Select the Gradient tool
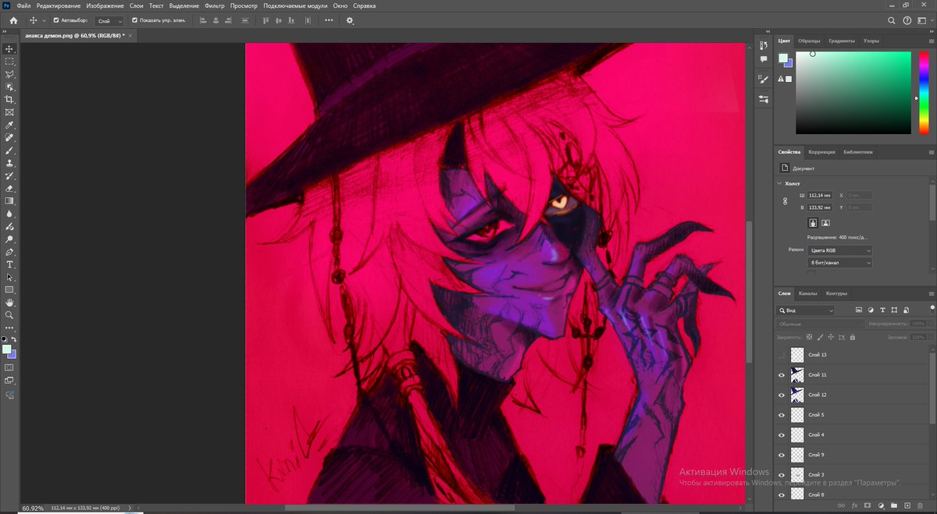 (9, 200)
